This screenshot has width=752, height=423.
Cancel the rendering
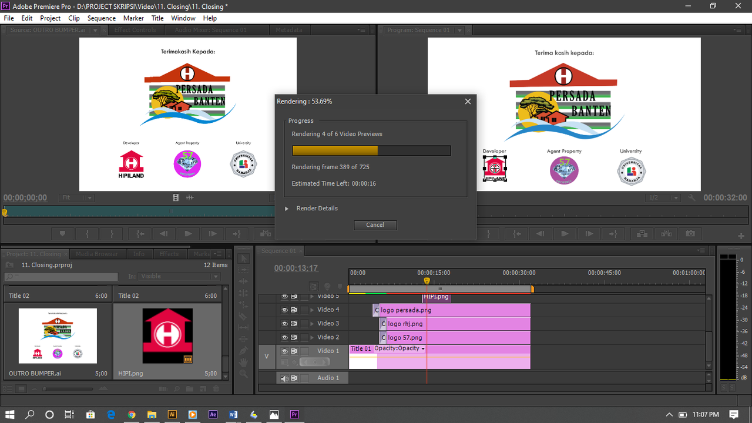point(375,225)
